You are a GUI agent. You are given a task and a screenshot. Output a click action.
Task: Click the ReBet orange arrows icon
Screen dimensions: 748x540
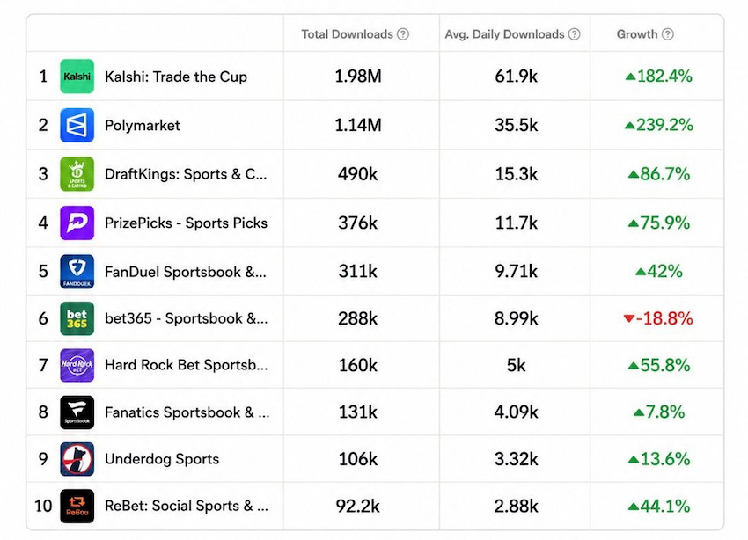[77, 506]
